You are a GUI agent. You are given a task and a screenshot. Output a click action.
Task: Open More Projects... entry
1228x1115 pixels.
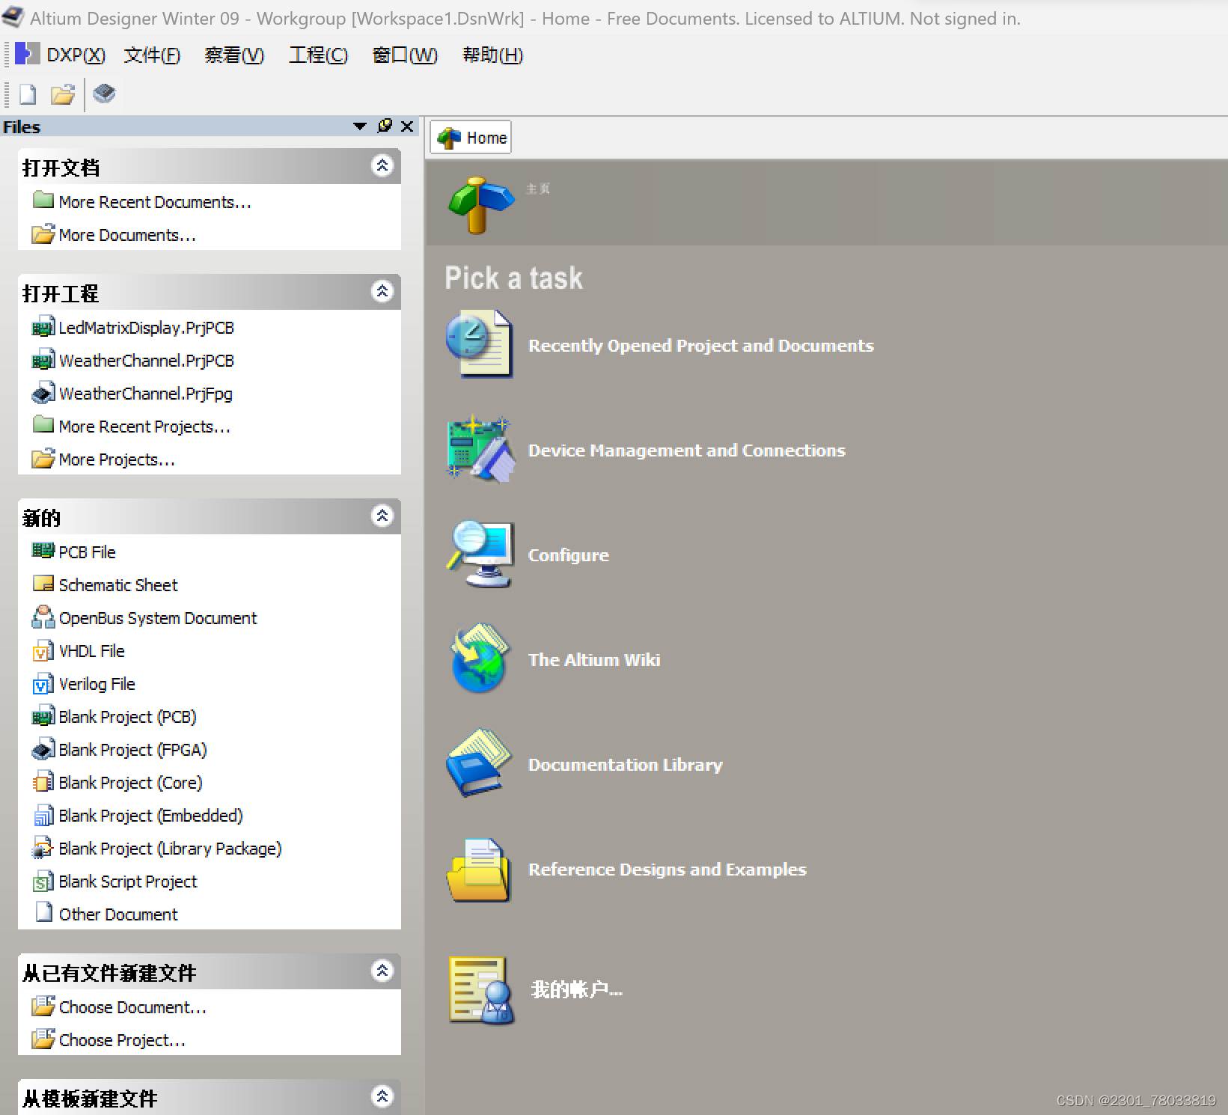point(117,459)
